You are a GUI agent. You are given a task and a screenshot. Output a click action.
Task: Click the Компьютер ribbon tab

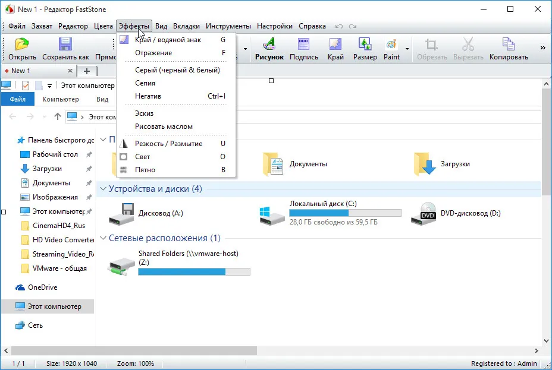click(61, 99)
